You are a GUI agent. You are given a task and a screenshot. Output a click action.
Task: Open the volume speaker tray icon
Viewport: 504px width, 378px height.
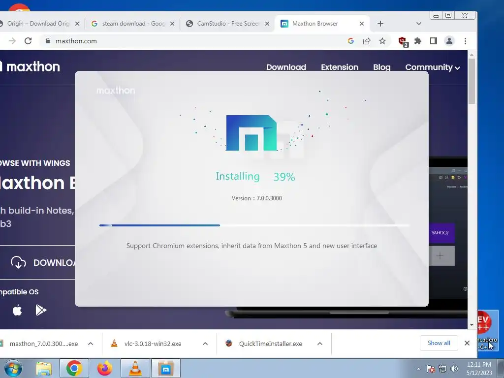pyautogui.click(x=454, y=369)
